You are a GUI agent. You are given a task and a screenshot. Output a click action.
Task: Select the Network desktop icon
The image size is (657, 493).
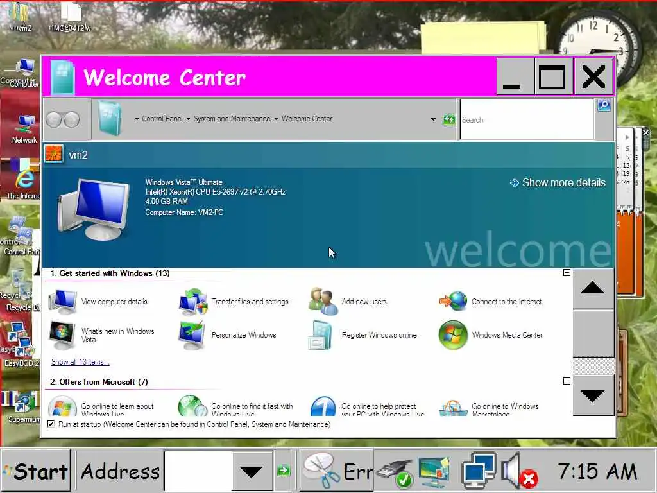(24, 129)
